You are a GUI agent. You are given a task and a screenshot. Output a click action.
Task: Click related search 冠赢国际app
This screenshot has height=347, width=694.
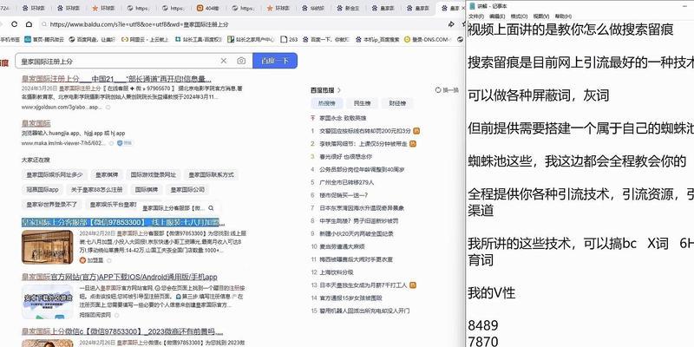point(43,189)
